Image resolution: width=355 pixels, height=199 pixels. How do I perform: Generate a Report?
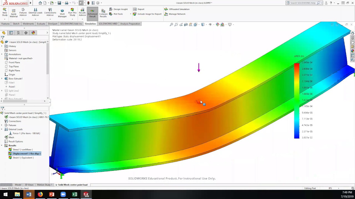coord(139,9)
